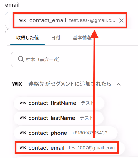Collapse 連絡先がセグメントに追加されたら section heading
The width and height of the screenshot is (138, 158).
pos(70,84)
